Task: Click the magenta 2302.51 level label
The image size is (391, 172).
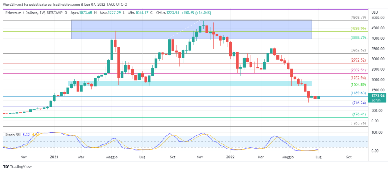Action: (358, 70)
